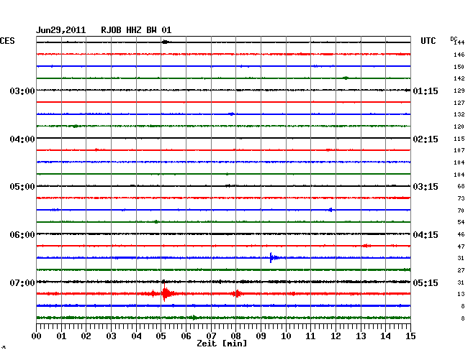
Task: Click minute tick label 02
Action: click(86, 336)
